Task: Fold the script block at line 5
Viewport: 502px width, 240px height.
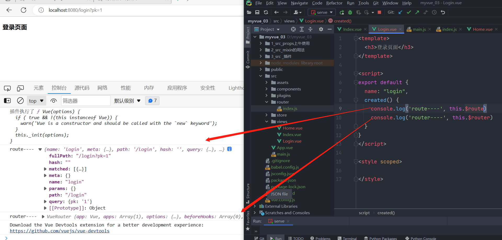Action: [356, 74]
